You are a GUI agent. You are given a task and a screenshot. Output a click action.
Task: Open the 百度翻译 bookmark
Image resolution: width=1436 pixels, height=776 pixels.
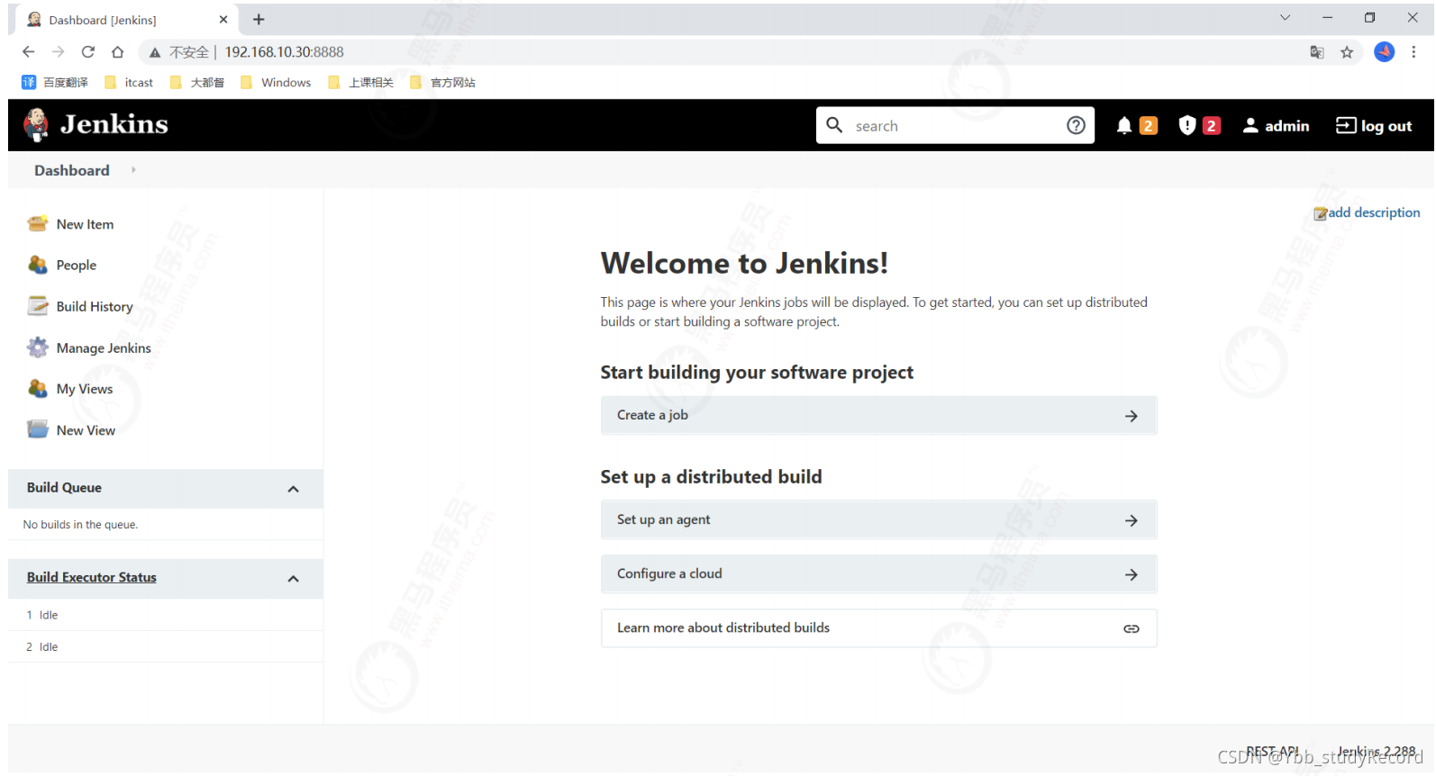point(55,82)
